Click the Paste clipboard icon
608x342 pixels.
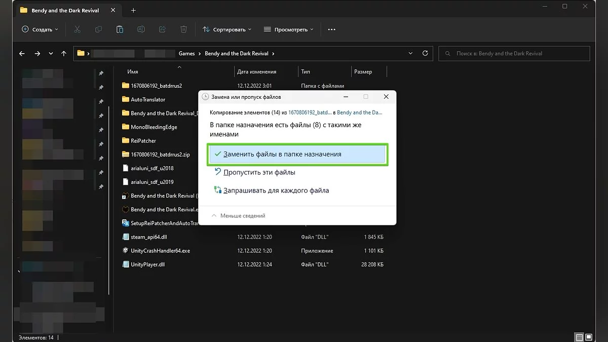[x=120, y=29]
